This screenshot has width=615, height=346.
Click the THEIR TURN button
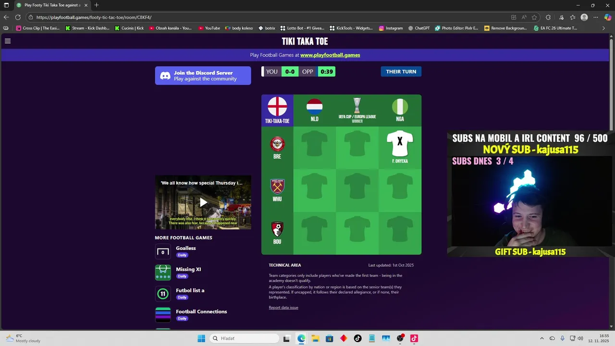click(401, 72)
